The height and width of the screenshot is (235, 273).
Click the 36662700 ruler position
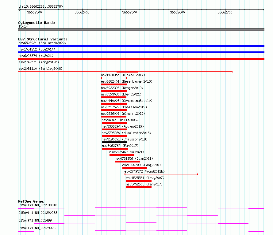(225, 12)
